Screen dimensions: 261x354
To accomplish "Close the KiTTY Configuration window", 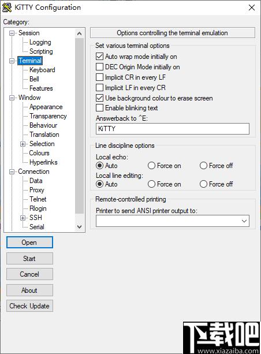I will (x=252, y=8).
